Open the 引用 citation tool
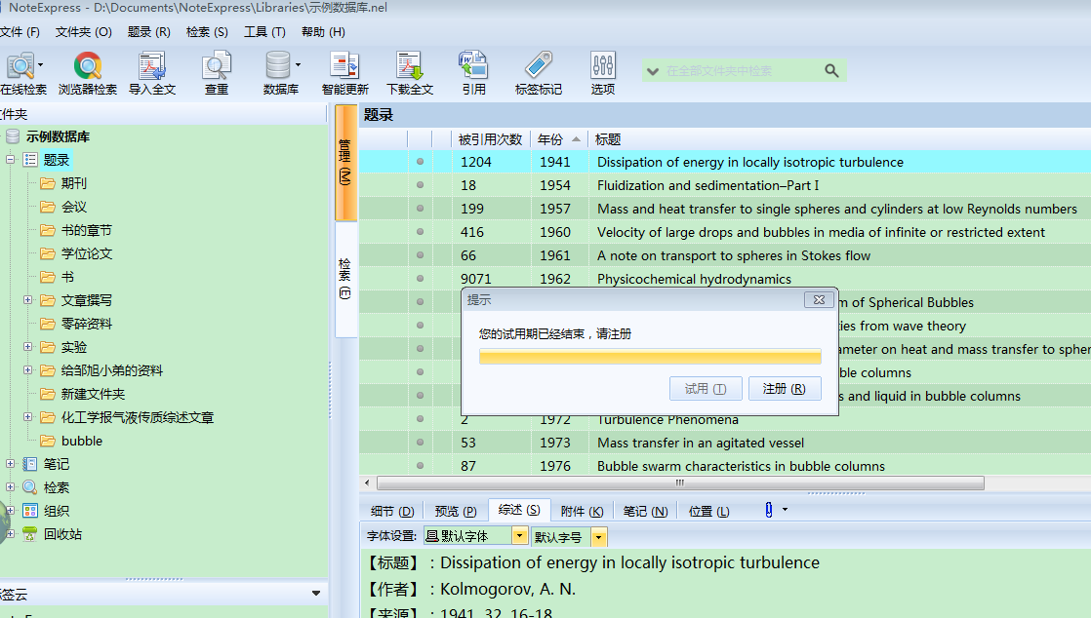Viewport: 1091px width, 618px height. pos(474,73)
